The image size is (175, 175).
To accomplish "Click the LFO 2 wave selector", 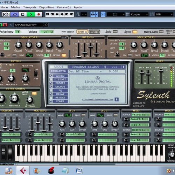I will [x=100, y=115].
